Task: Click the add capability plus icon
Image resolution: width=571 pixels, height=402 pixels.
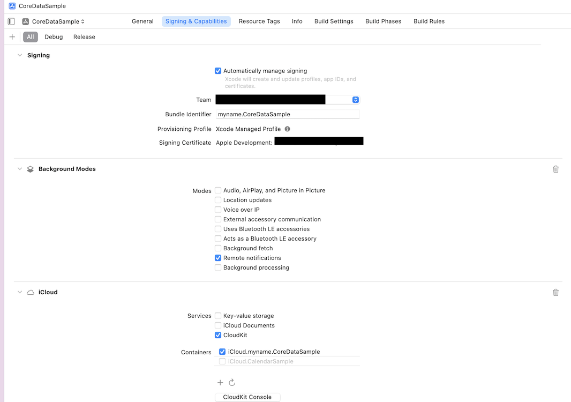Action: click(x=12, y=37)
